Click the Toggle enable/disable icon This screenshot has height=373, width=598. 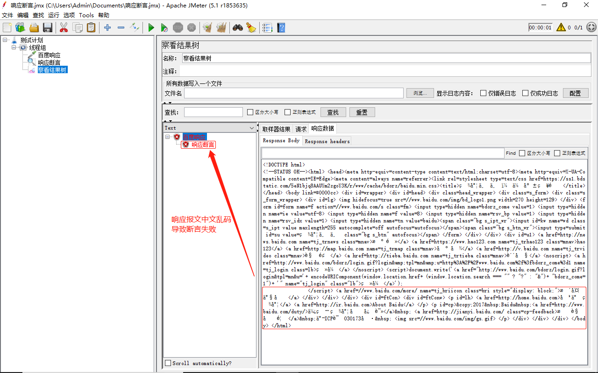click(135, 28)
